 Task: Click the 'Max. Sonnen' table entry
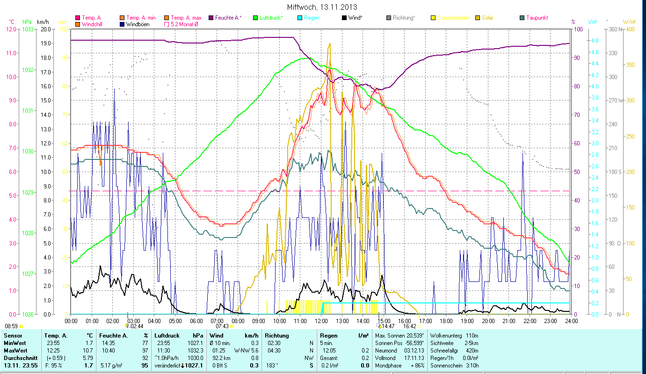click(x=389, y=336)
